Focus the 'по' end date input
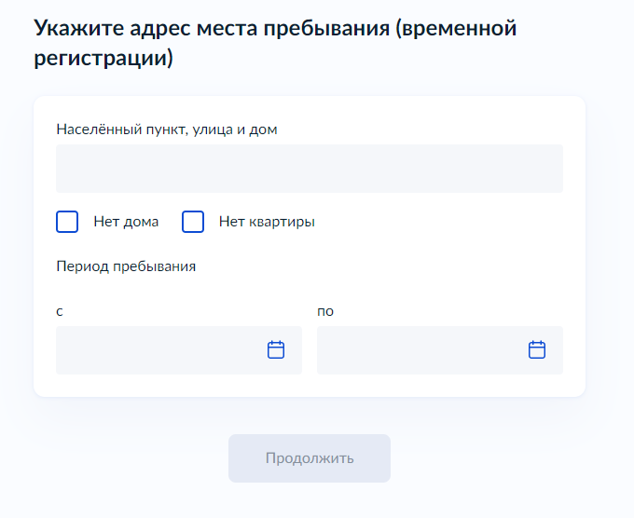This screenshot has width=634, height=518. (x=440, y=350)
